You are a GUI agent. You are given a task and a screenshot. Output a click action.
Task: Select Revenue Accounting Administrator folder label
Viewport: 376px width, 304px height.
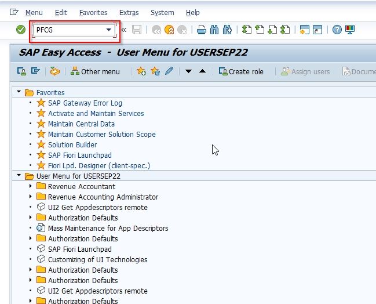103,197
